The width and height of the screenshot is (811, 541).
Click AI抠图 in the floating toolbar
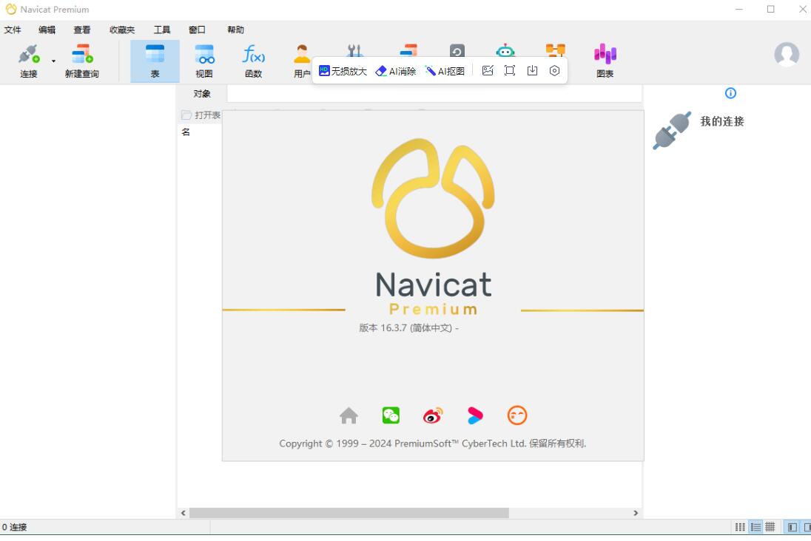[x=445, y=70]
